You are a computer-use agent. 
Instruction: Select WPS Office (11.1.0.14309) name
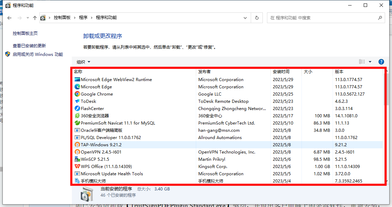click(106, 167)
